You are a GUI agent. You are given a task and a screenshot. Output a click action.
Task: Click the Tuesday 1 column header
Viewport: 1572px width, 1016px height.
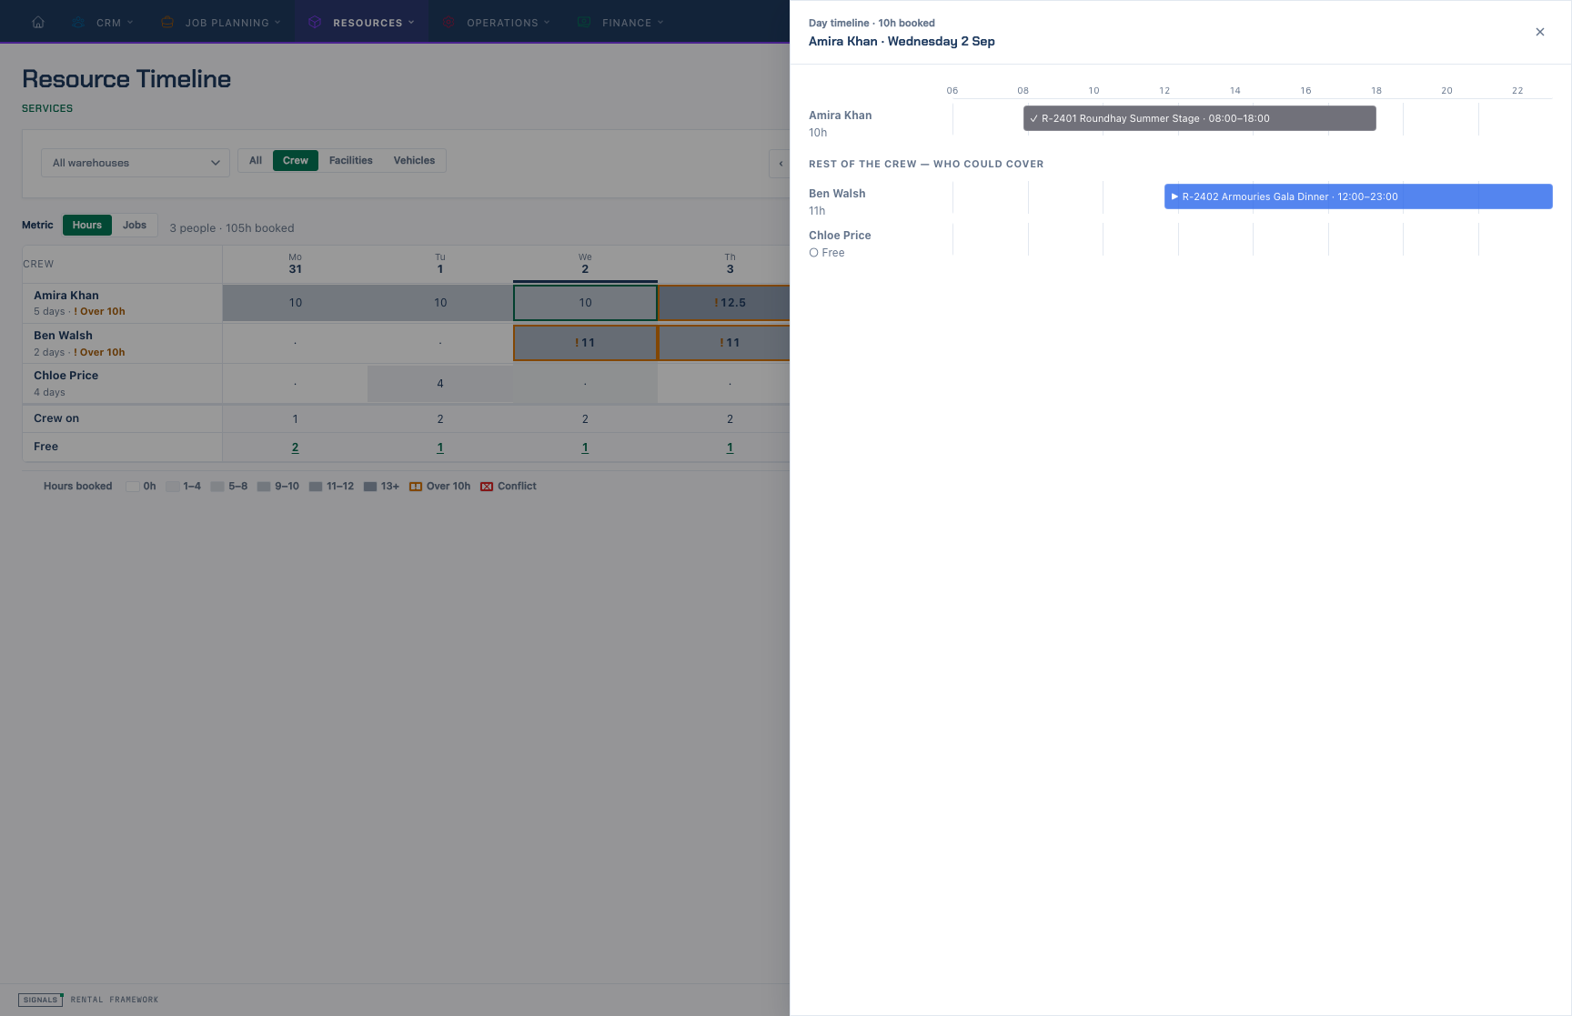[440, 264]
